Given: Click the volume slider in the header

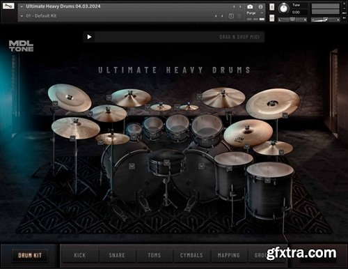Looking at the screenshot, I should point(325,20).
